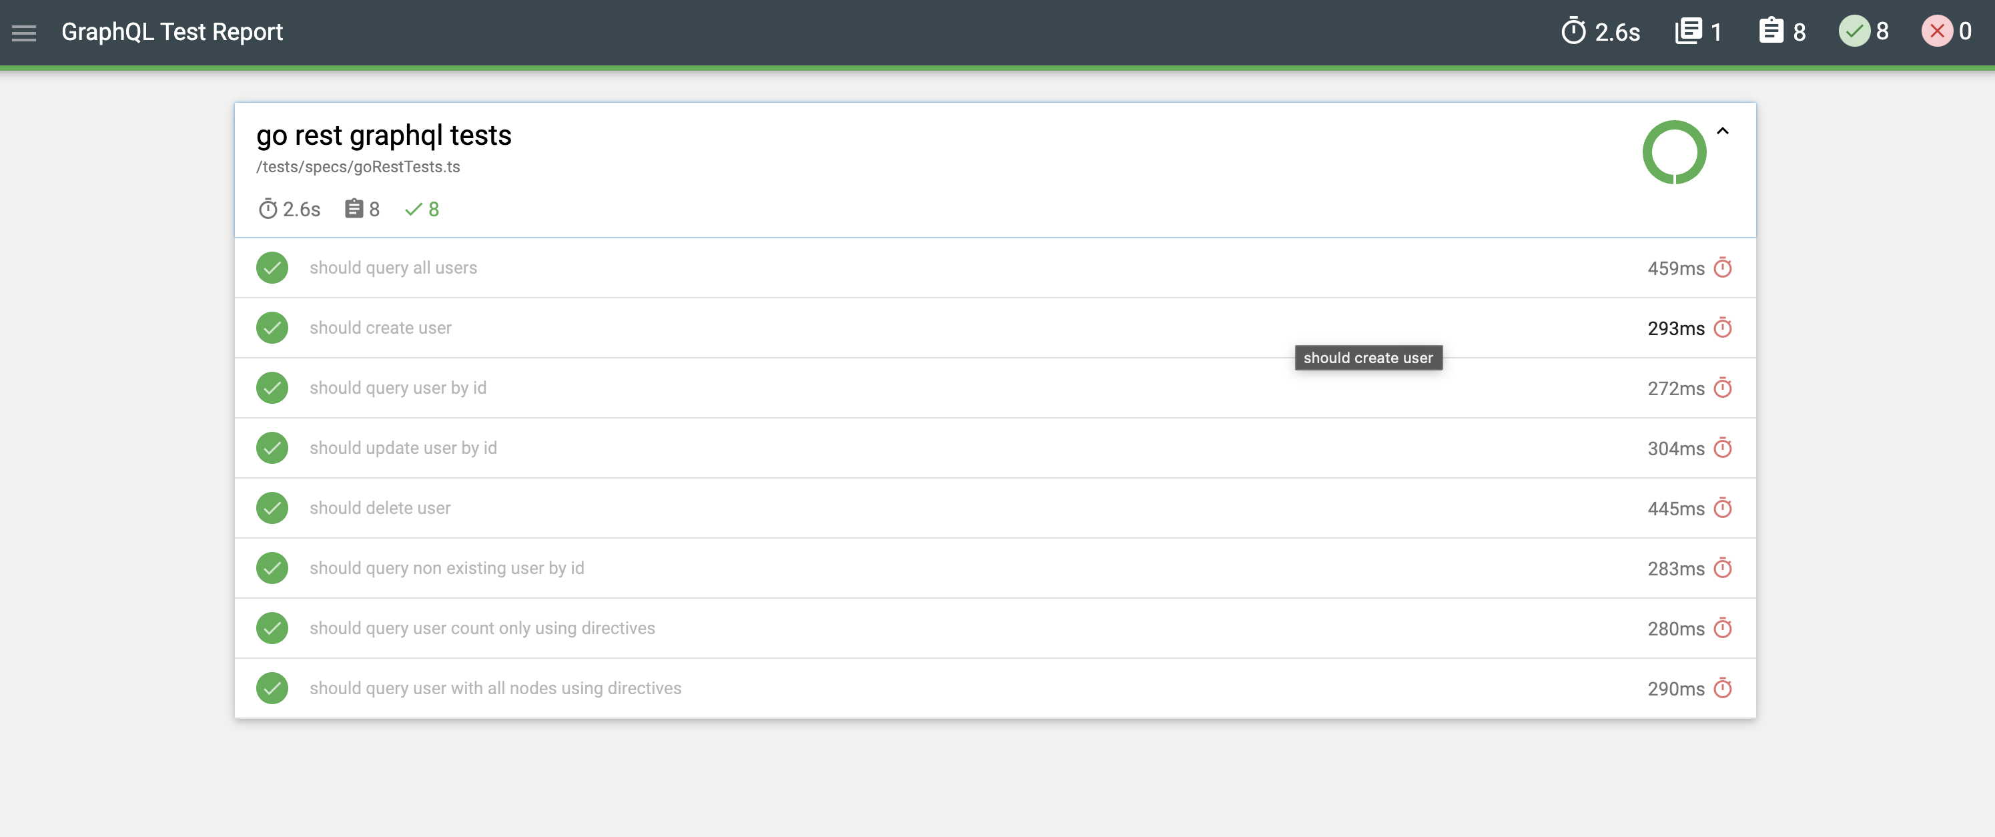Click the suite tests clipboard icon showing 8
The width and height of the screenshot is (1995, 837).
tap(354, 210)
